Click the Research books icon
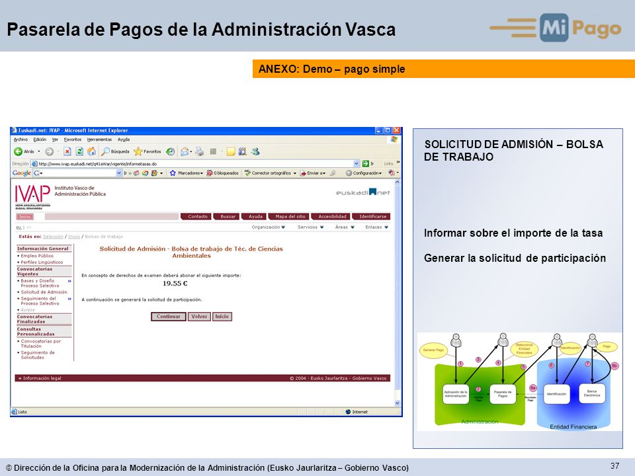 tap(243, 151)
